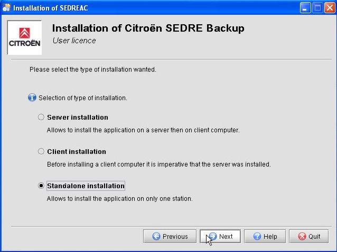Click the blue back arrow on Previous
This screenshot has height=252, width=337.
coord(156,237)
